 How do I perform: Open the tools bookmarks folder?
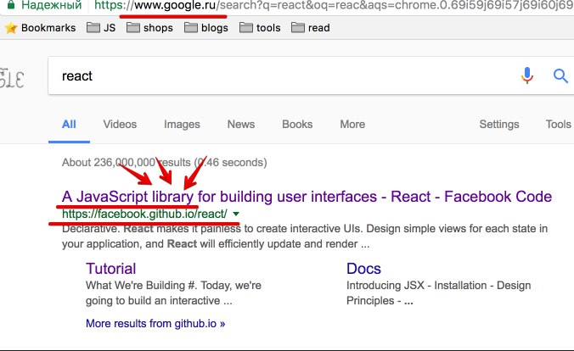tap(260, 28)
